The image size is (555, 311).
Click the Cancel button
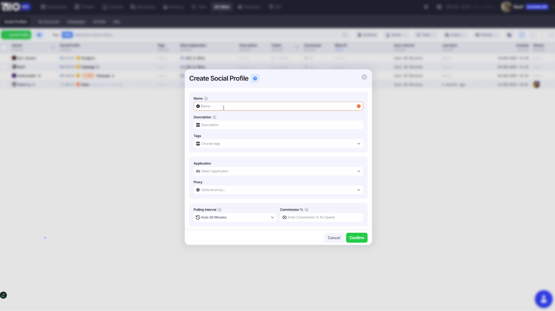334,238
